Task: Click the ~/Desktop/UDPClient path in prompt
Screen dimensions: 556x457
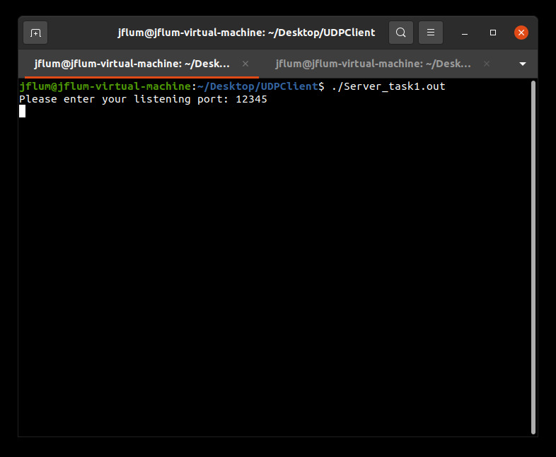Action: tap(257, 86)
